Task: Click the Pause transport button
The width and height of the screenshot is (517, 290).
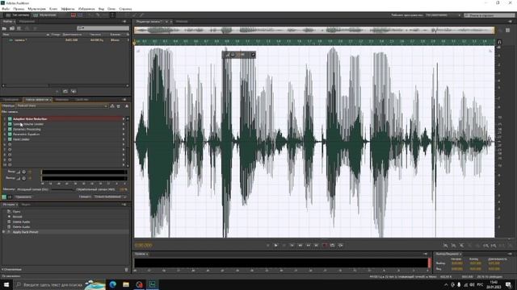Action: (x=284, y=245)
